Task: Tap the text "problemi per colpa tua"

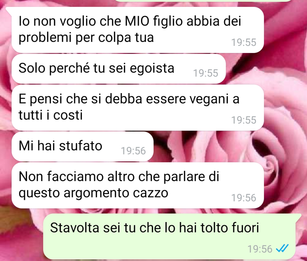Action: pyautogui.click(x=86, y=38)
